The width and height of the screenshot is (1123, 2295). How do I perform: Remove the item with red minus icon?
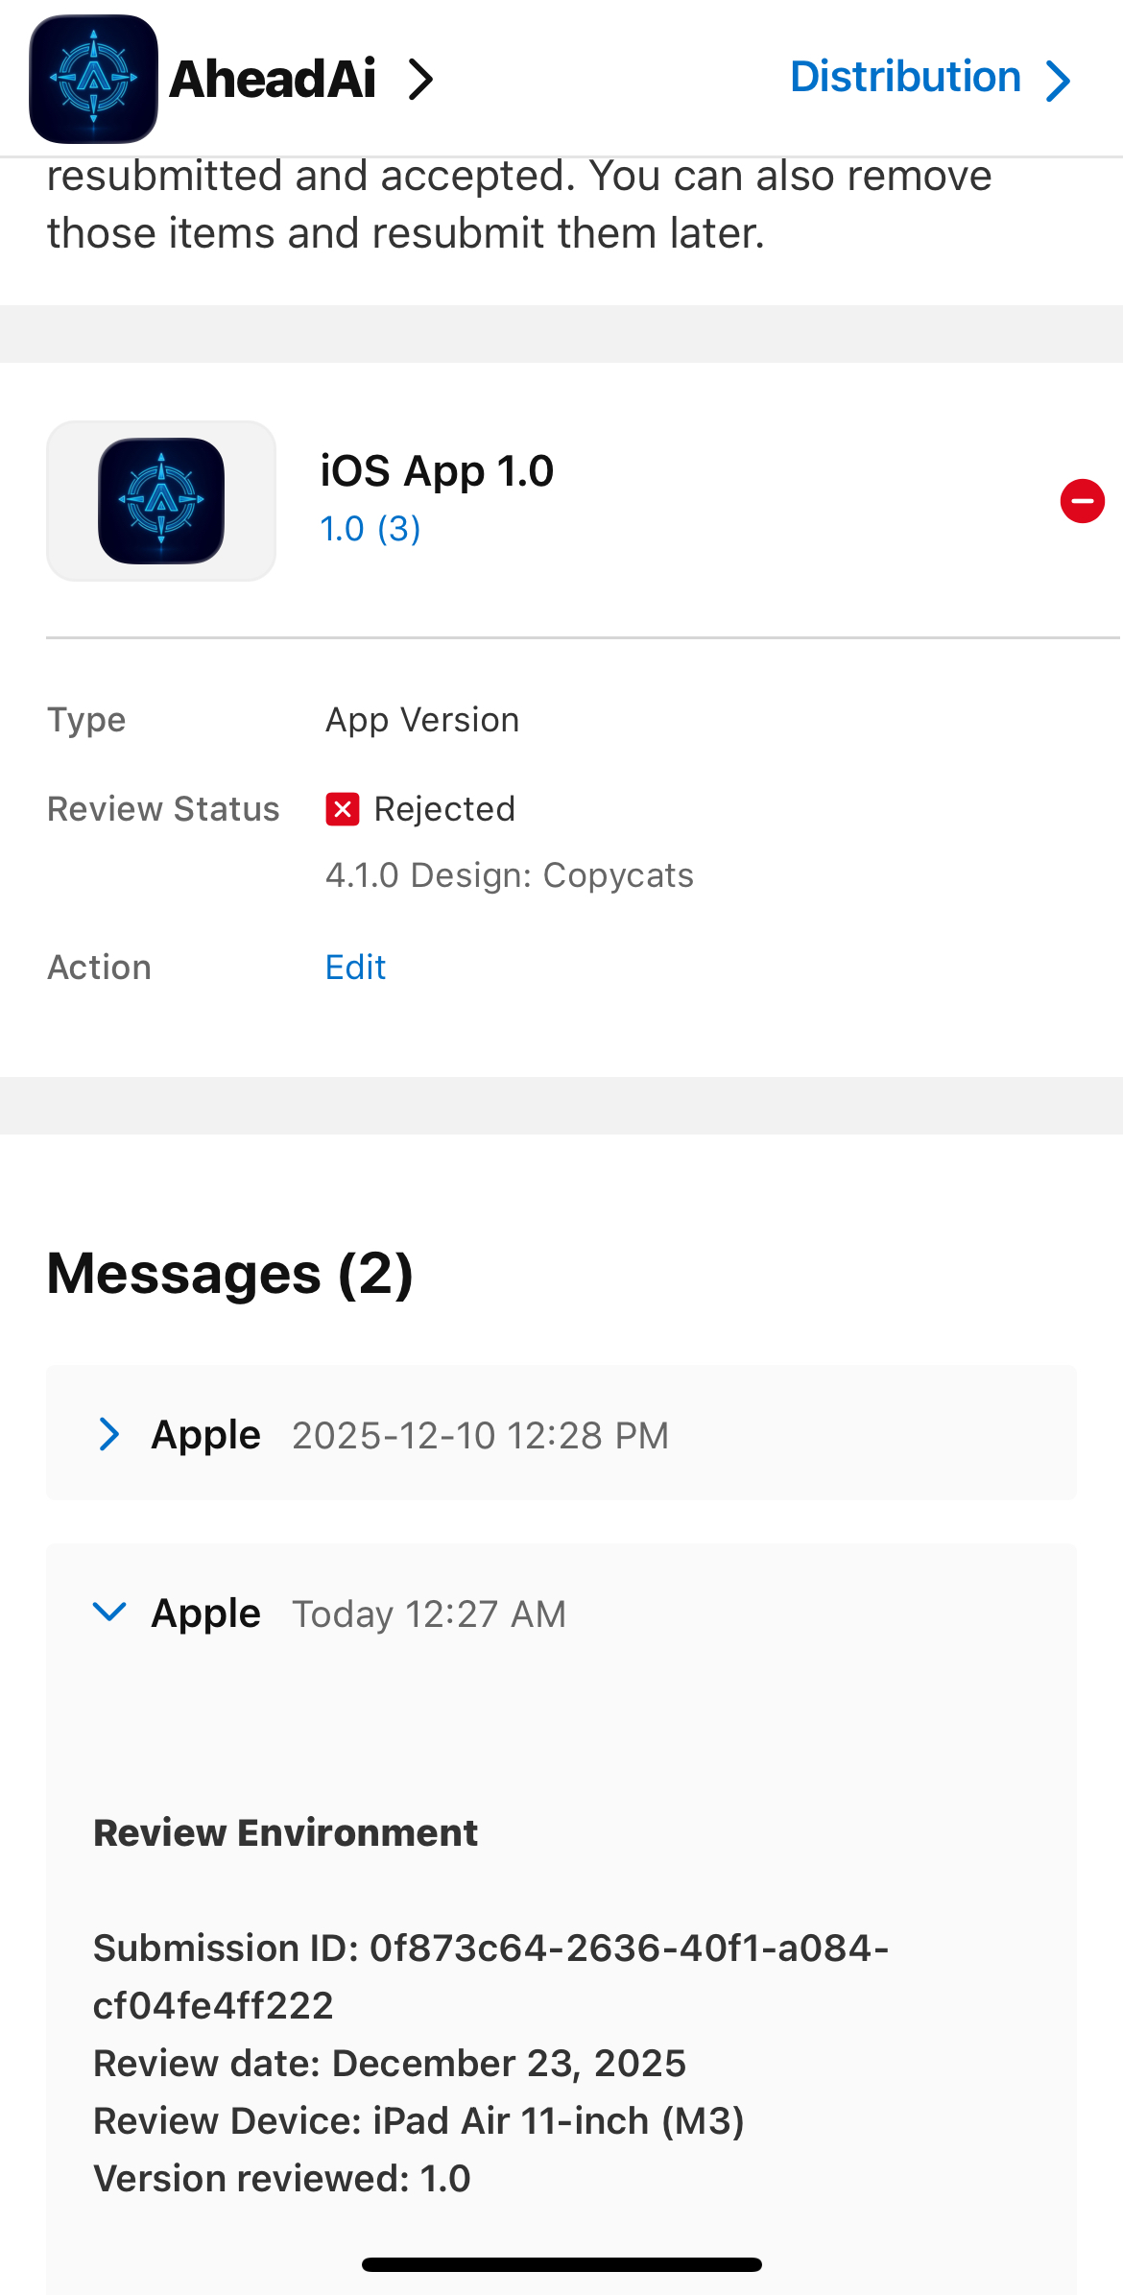(x=1082, y=501)
